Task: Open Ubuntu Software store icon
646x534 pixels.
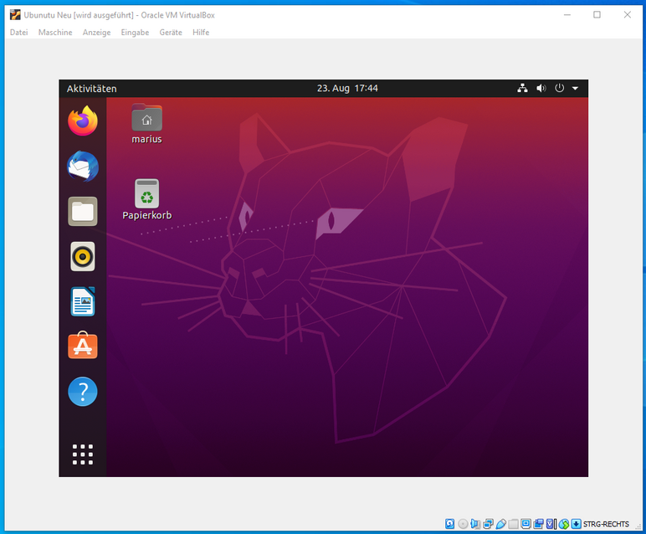Action: (x=83, y=347)
